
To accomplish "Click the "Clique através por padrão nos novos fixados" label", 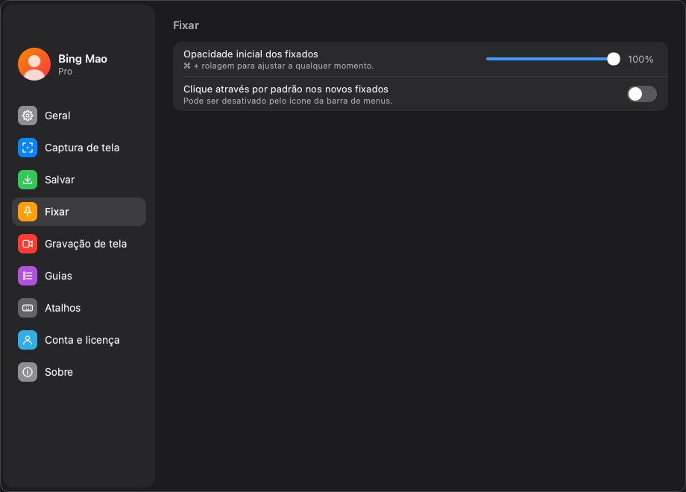I will click(286, 89).
